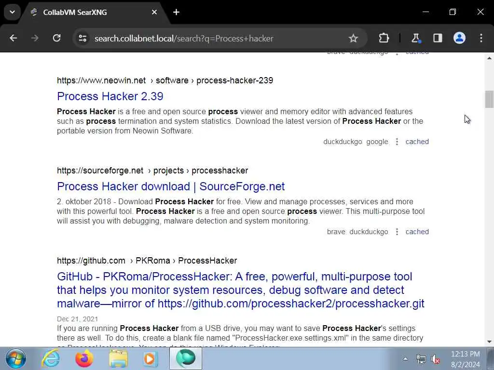Go back using the browser back arrow
This screenshot has width=494, height=370.
pyautogui.click(x=13, y=38)
